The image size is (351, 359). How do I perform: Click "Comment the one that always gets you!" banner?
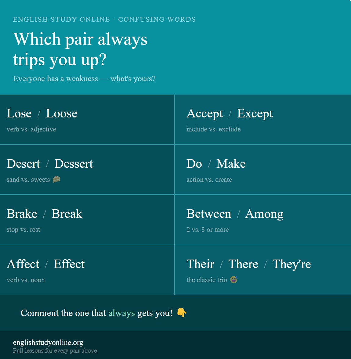[x=175, y=313]
